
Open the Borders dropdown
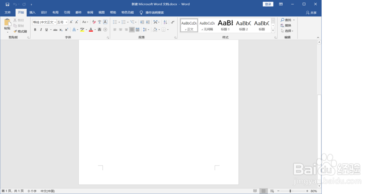[x=168, y=30]
